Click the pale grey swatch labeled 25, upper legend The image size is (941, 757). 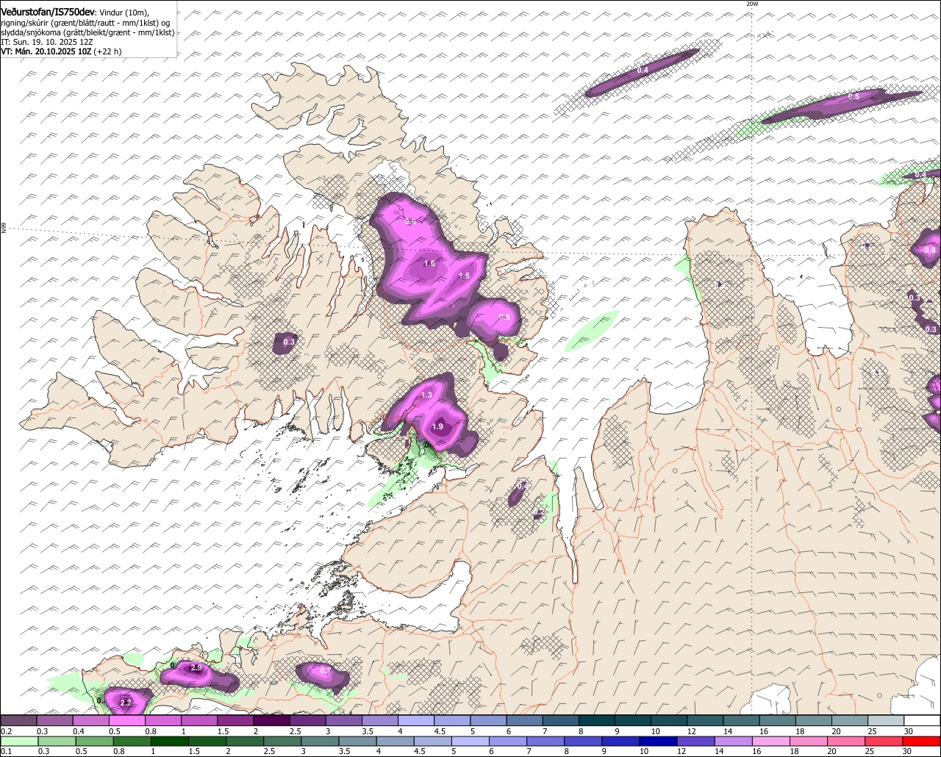886,720
